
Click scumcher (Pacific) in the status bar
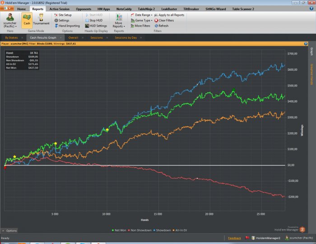click(299, 238)
